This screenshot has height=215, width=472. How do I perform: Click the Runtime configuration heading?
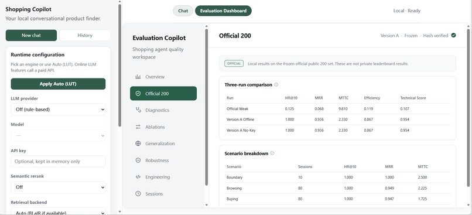[x=37, y=55]
